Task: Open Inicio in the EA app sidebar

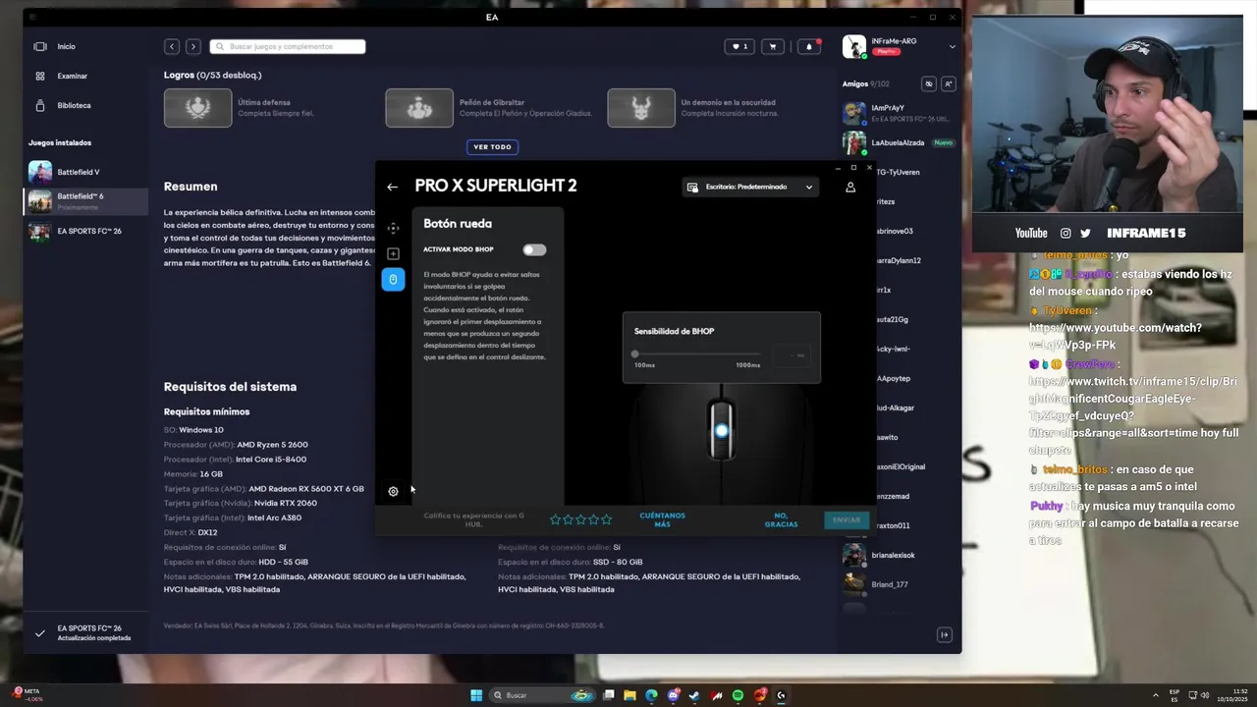Action: [66, 46]
